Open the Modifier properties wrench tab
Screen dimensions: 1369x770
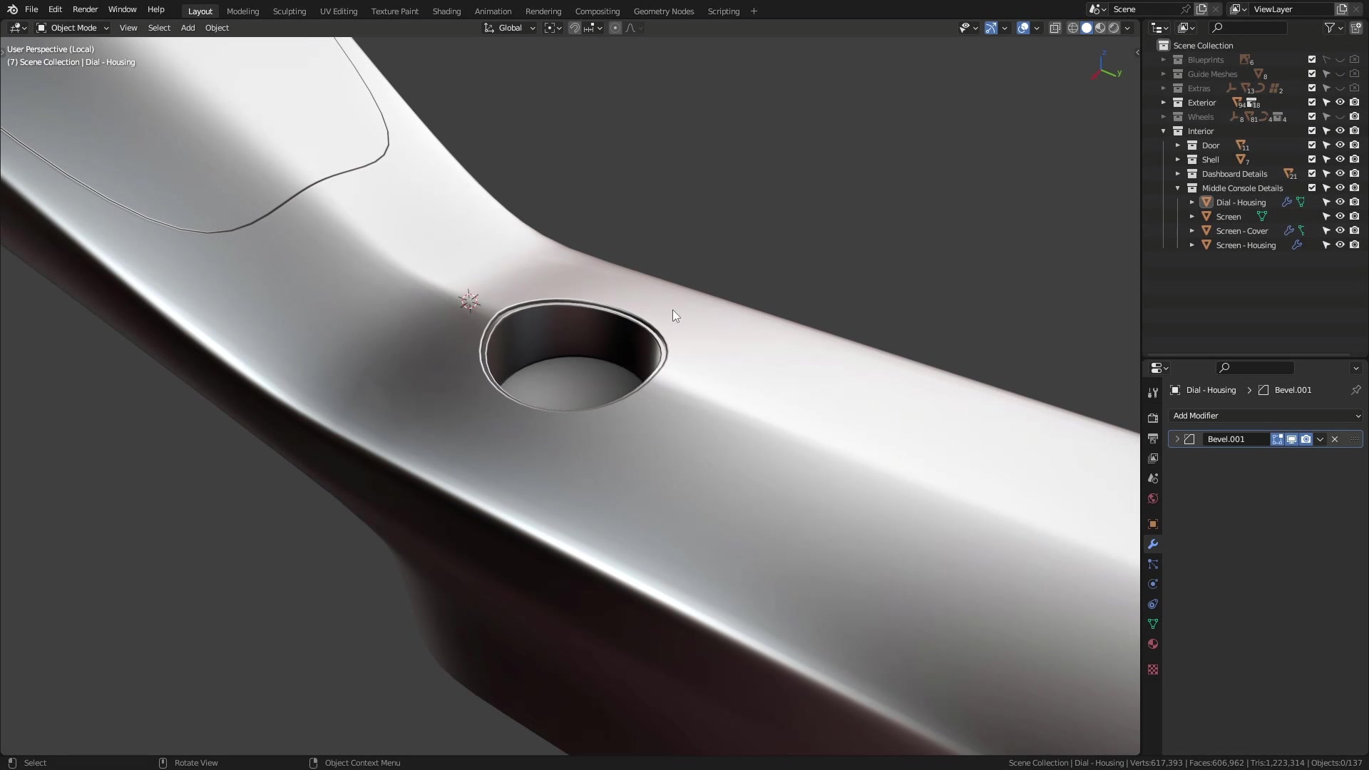tap(1153, 544)
